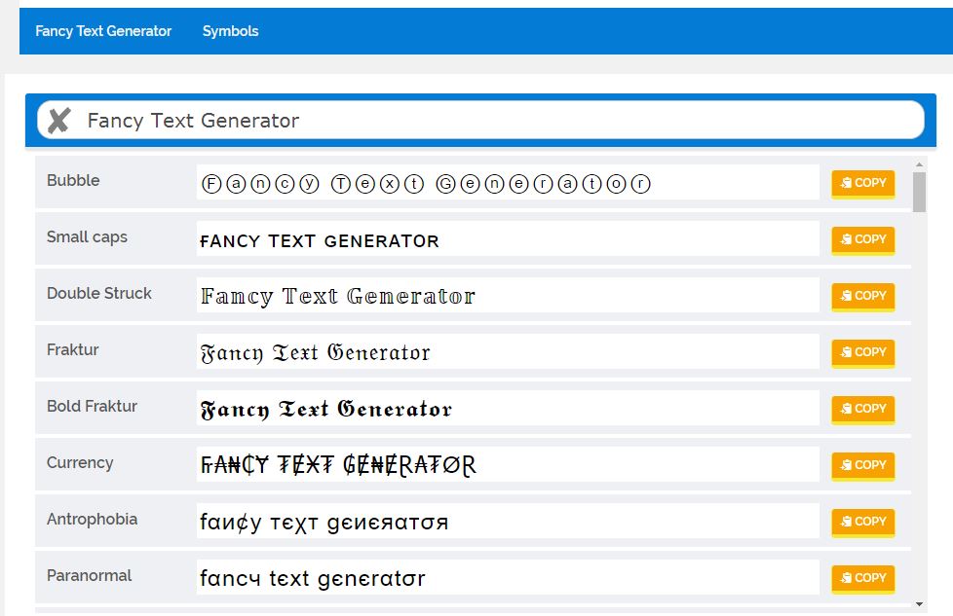Image resolution: width=953 pixels, height=616 pixels.
Task: Copy the Bubble style text
Action: [863, 183]
